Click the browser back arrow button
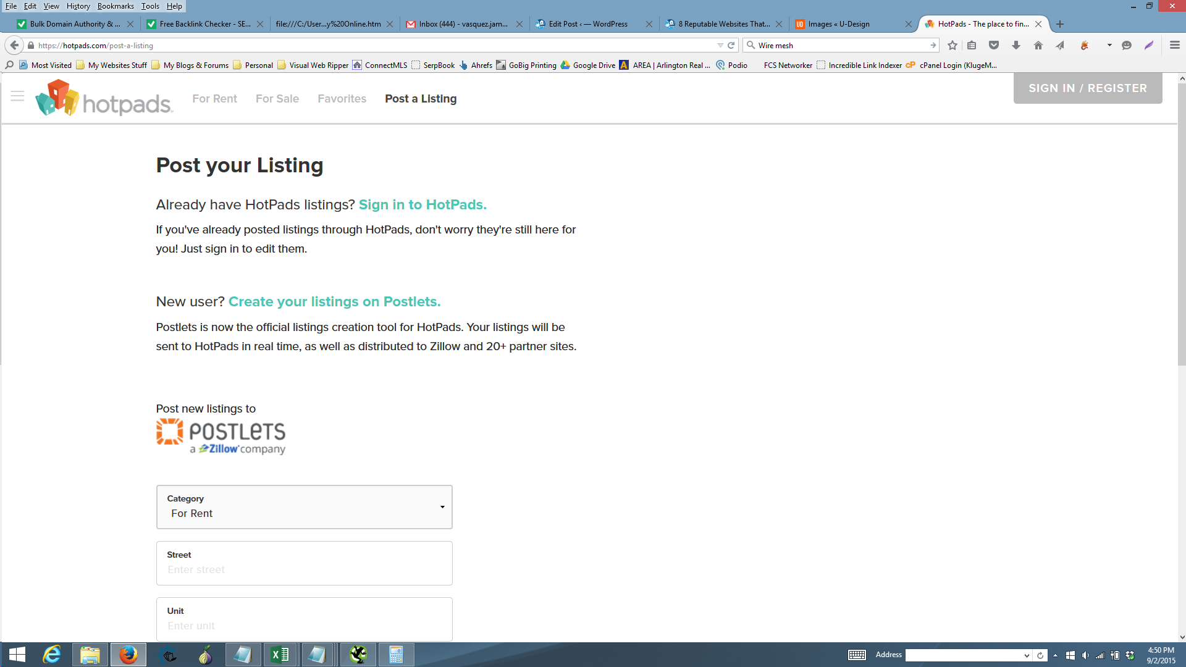Image resolution: width=1186 pixels, height=667 pixels. [x=14, y=45]
